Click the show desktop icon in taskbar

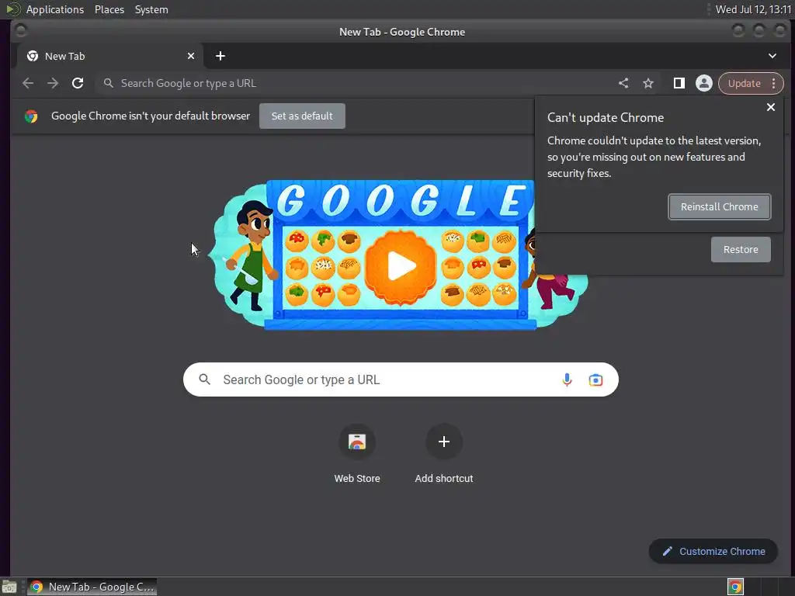tap(9, 587)
